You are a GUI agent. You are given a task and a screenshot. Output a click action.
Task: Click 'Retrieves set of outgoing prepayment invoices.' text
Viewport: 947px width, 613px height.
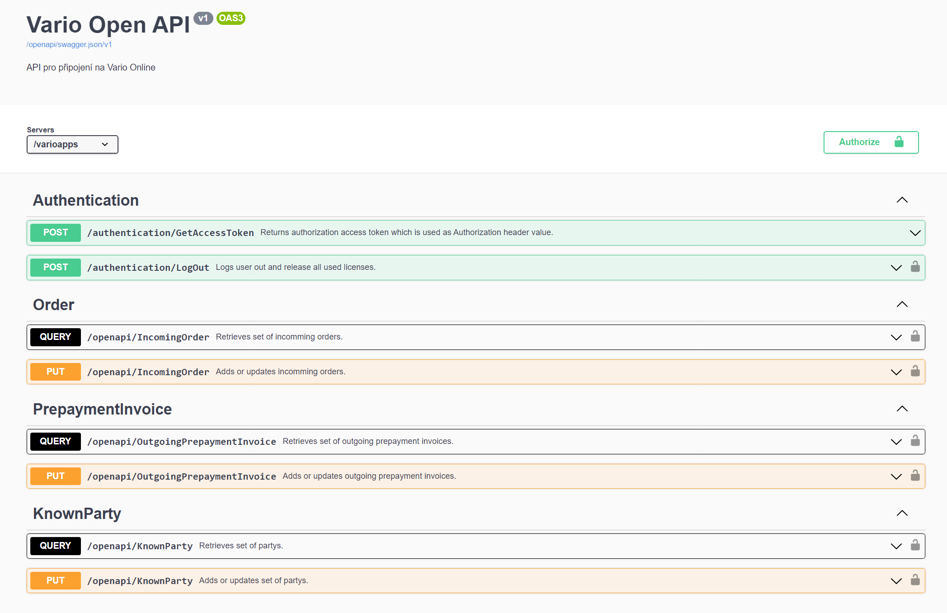click(368, 441)
